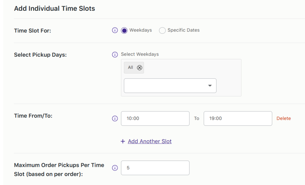Expand the weekday picker dropdown arrow
Image resolution: width=305 pixels, height=185 pixels.
210,85
